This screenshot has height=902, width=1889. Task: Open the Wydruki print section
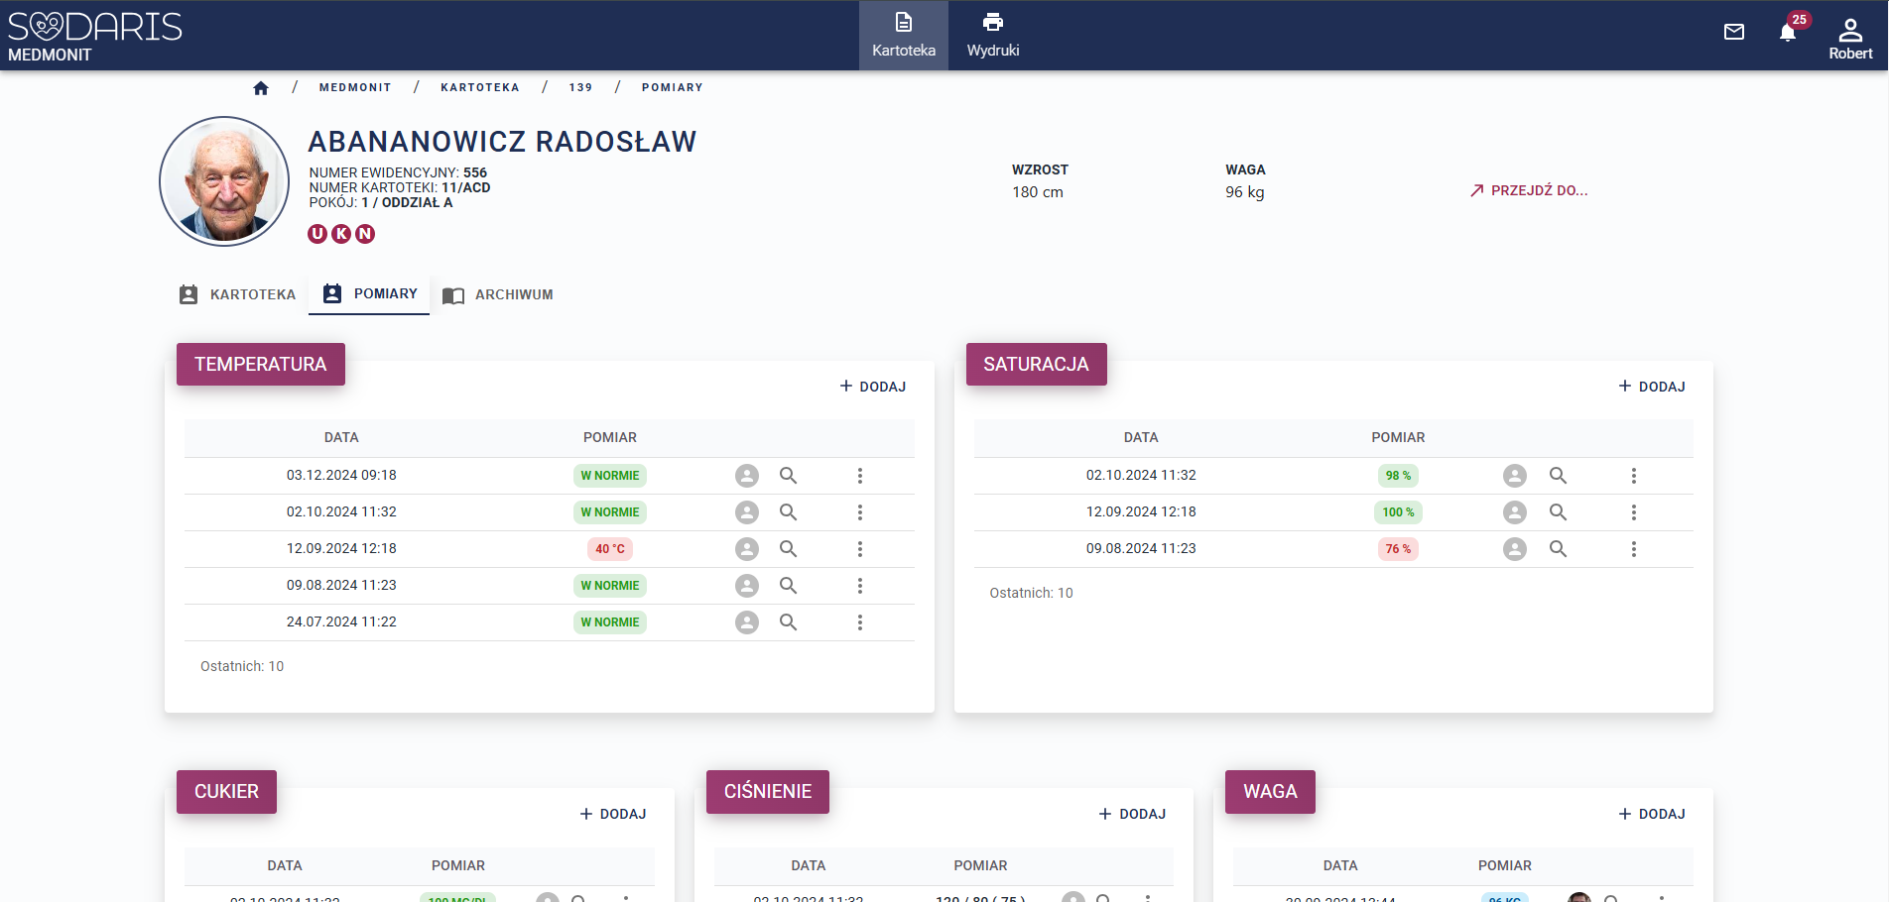pyautogui.click(x=992, y=35)
